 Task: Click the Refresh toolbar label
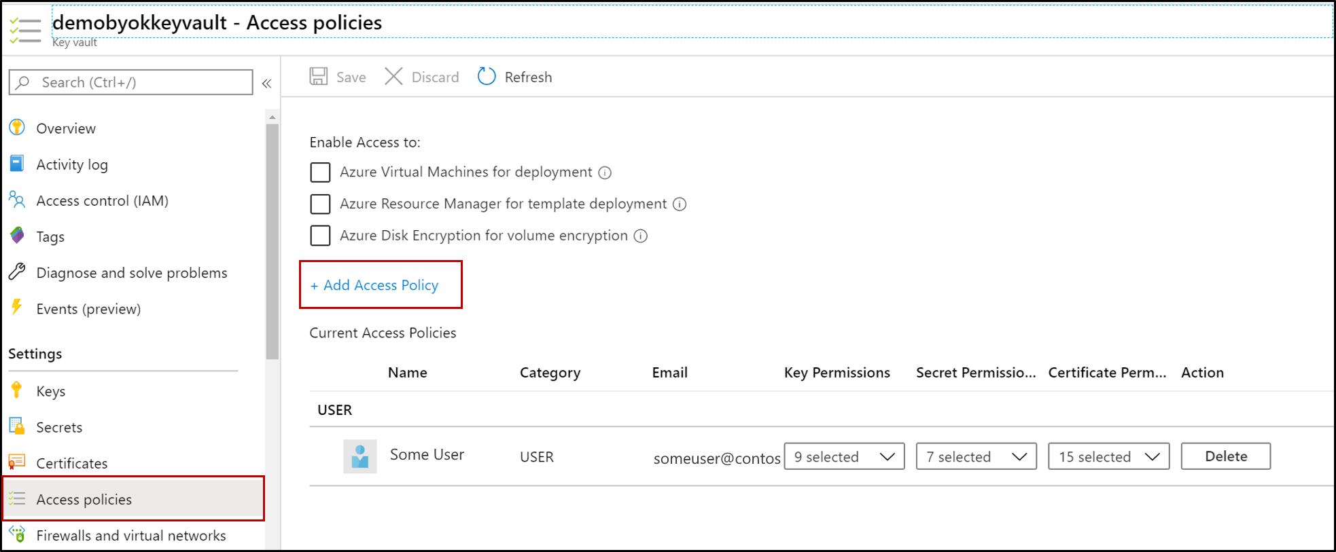coord(528,77)
